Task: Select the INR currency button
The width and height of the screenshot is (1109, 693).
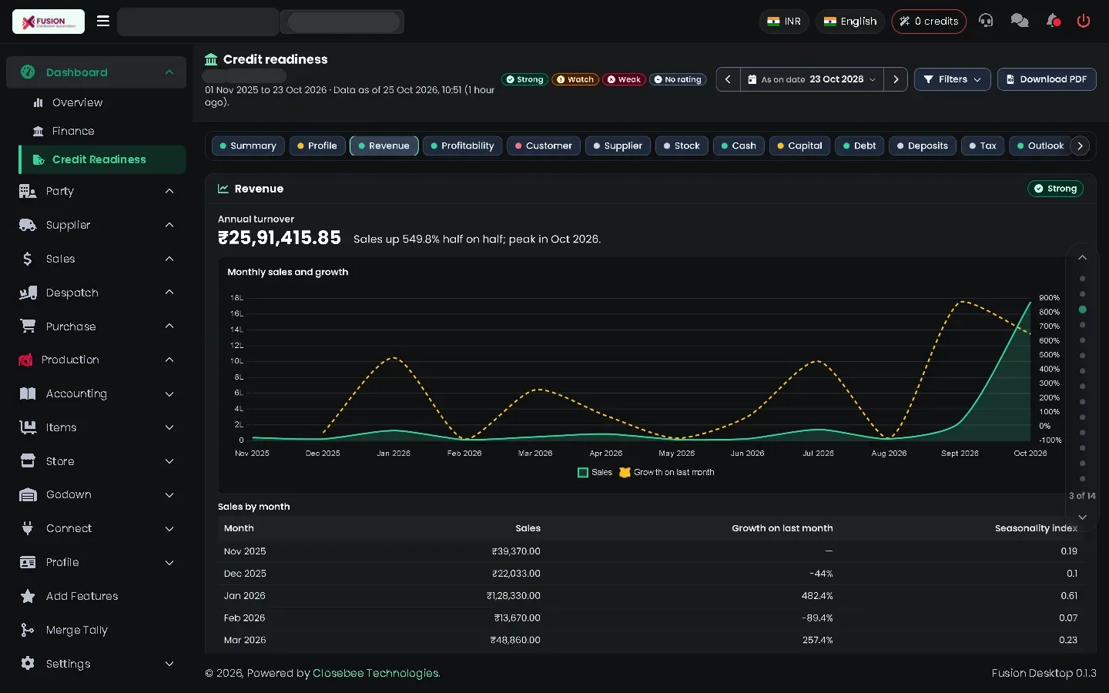Action: pos(784,22)
